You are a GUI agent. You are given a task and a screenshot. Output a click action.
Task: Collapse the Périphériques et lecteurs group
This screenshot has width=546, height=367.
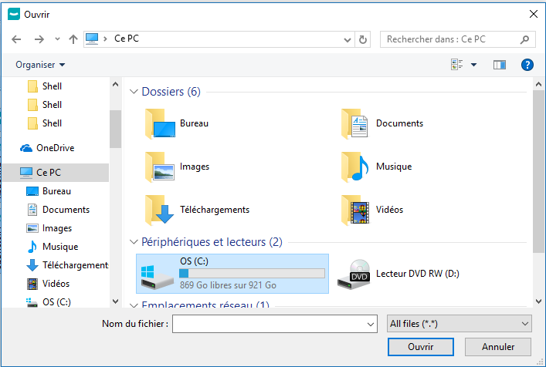[134, 242]
